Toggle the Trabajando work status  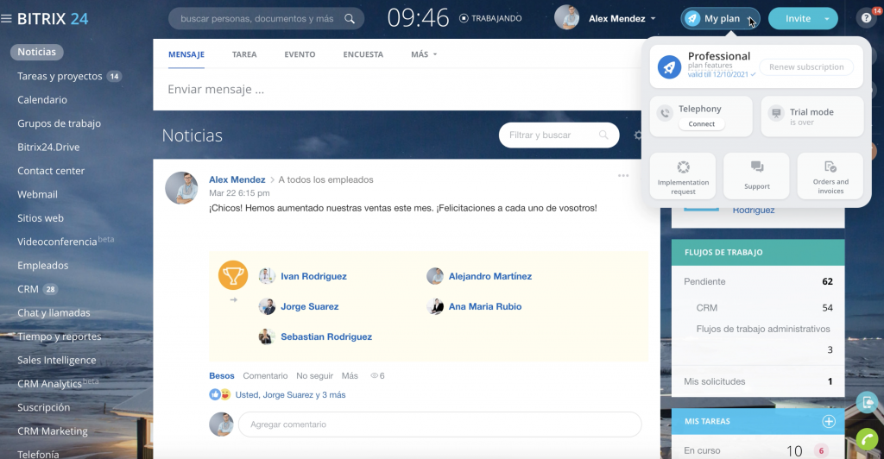pos(490,18)
